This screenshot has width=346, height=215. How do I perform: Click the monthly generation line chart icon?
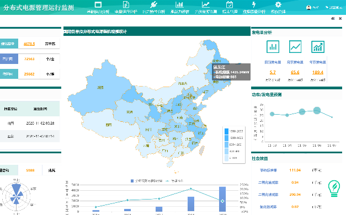pos(295,47)
